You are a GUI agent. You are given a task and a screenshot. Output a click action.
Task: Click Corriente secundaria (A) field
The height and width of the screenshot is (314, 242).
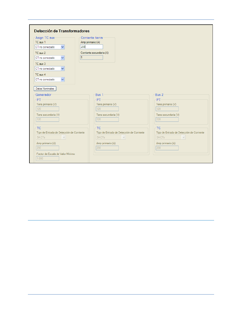[92, 57]
